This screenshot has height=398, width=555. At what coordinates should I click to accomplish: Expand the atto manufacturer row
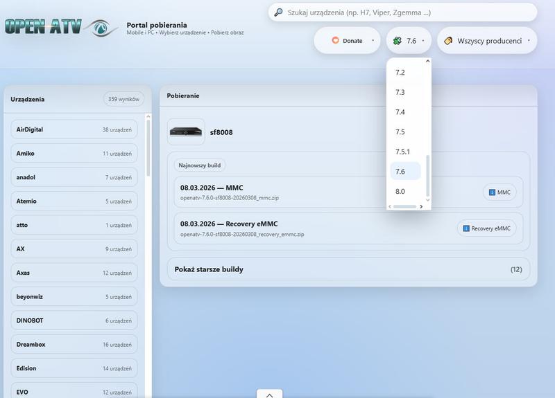pos(74,225)
